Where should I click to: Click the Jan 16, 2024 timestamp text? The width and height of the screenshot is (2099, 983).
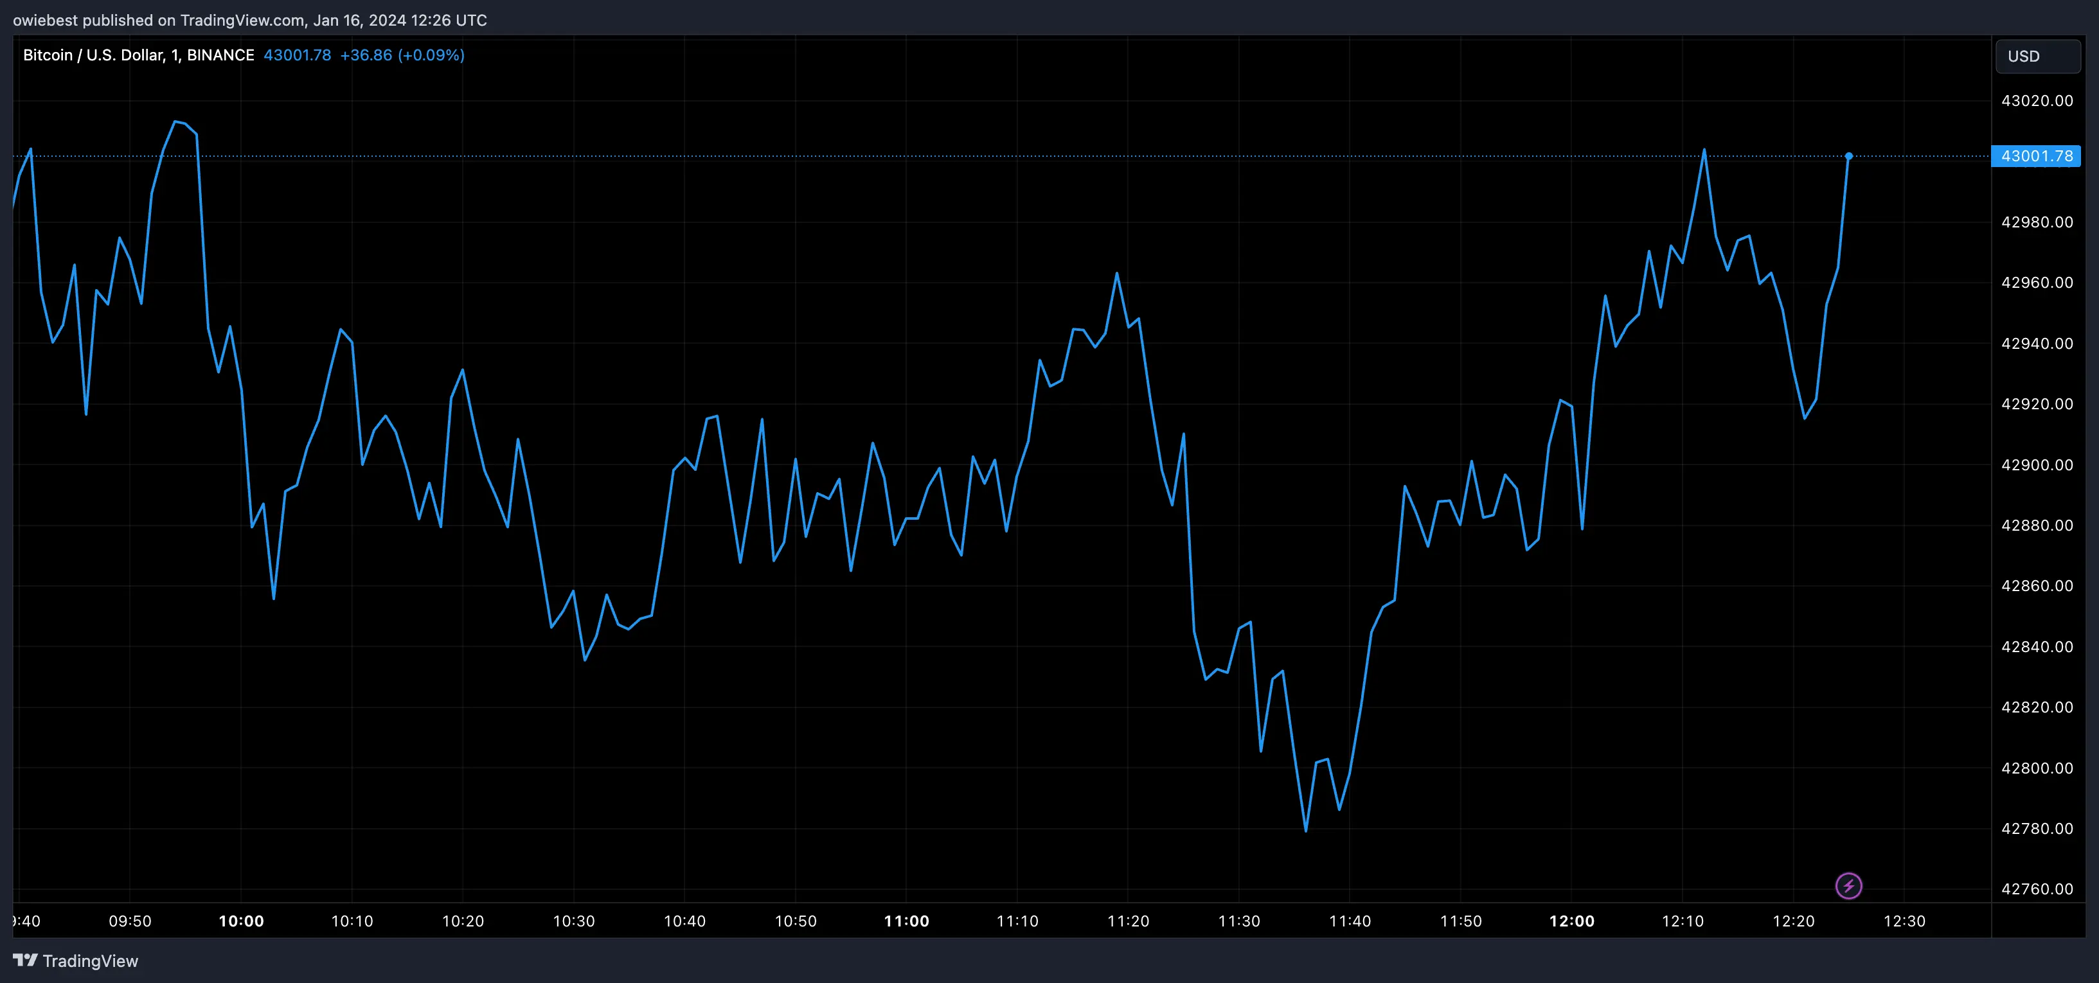(363, 19)
